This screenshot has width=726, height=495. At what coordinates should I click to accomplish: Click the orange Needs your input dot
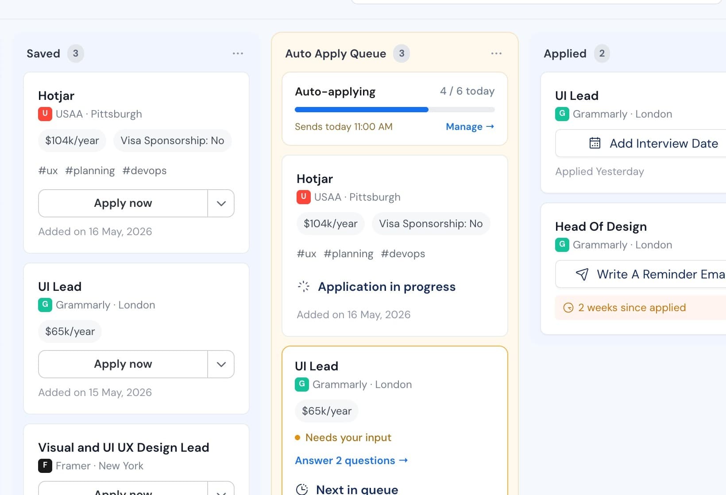(297, 438)
